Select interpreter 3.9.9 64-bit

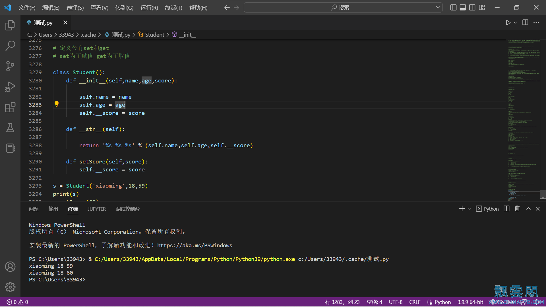click(470, 302)
